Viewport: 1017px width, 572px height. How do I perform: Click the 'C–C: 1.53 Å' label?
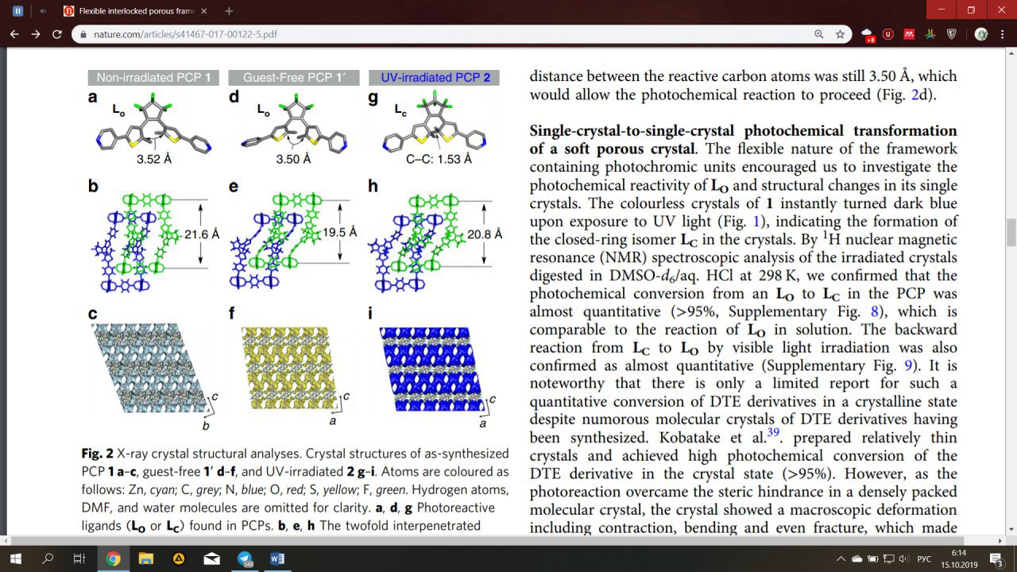[439, 159]
